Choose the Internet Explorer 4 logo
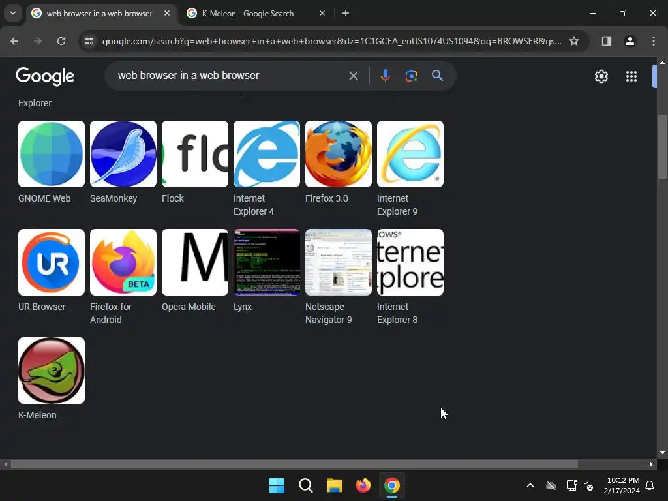668x501 pixels. click(267, 154)
